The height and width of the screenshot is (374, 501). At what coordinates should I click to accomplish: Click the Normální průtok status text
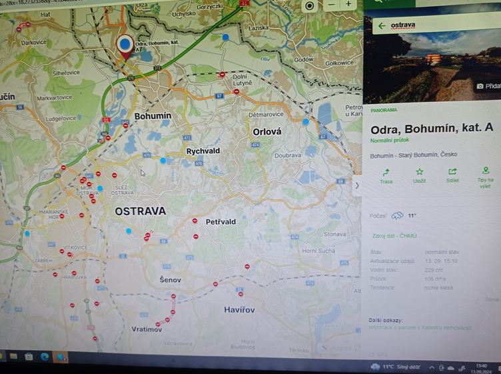tap(390, 140)
